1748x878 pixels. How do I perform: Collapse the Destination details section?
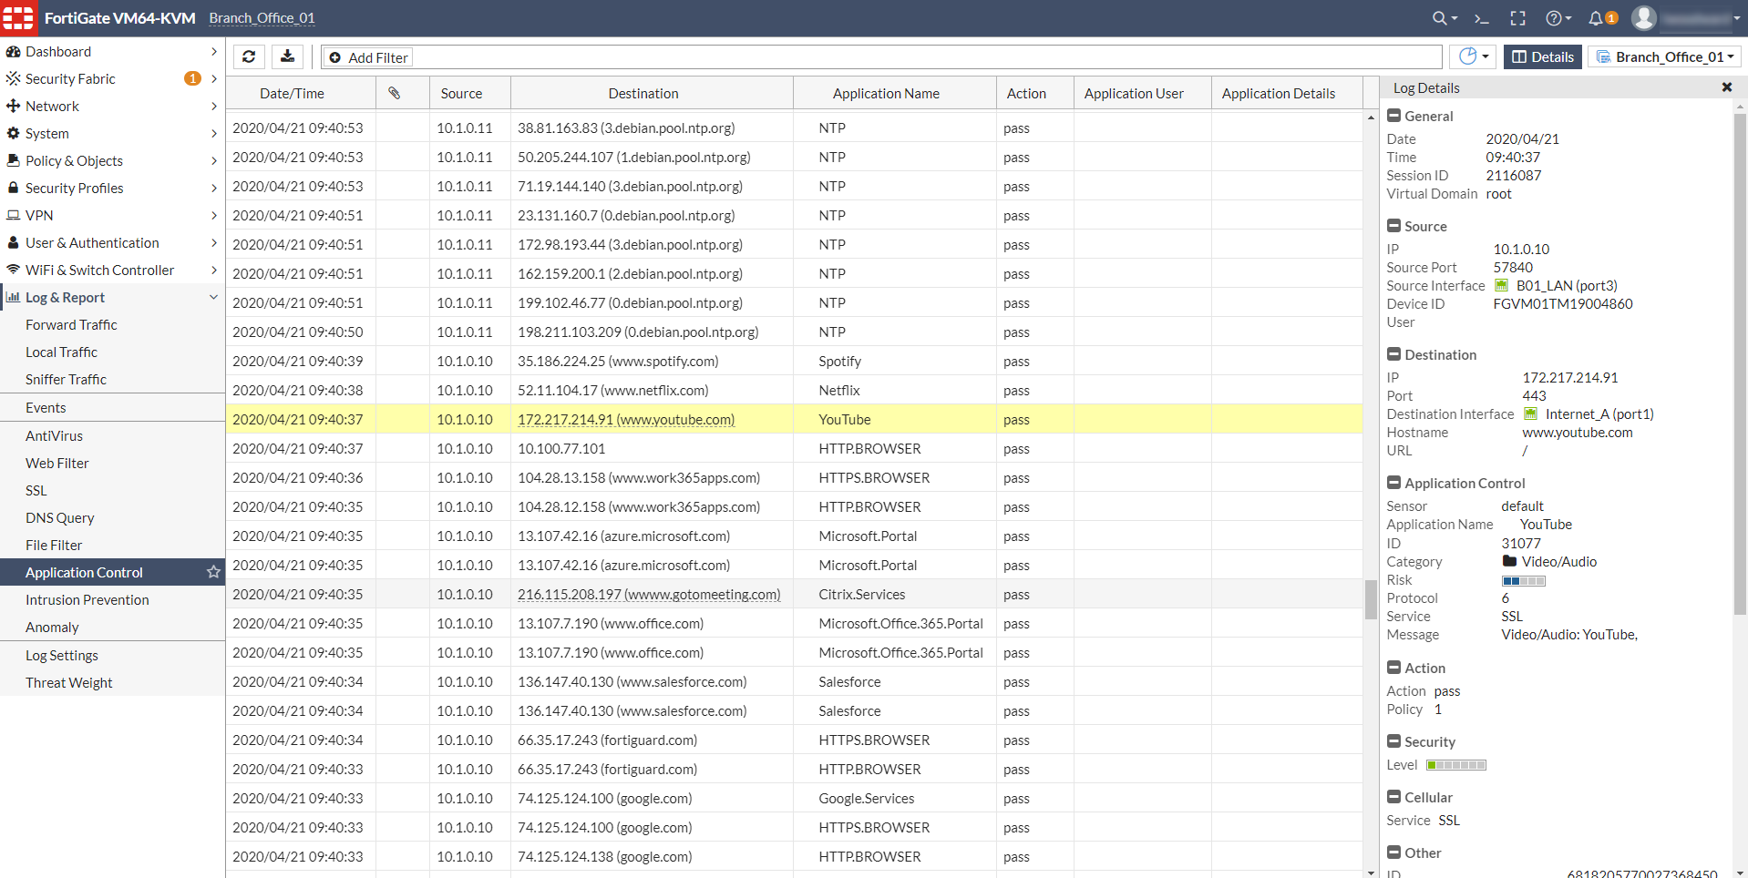(x=1393, y=354)
